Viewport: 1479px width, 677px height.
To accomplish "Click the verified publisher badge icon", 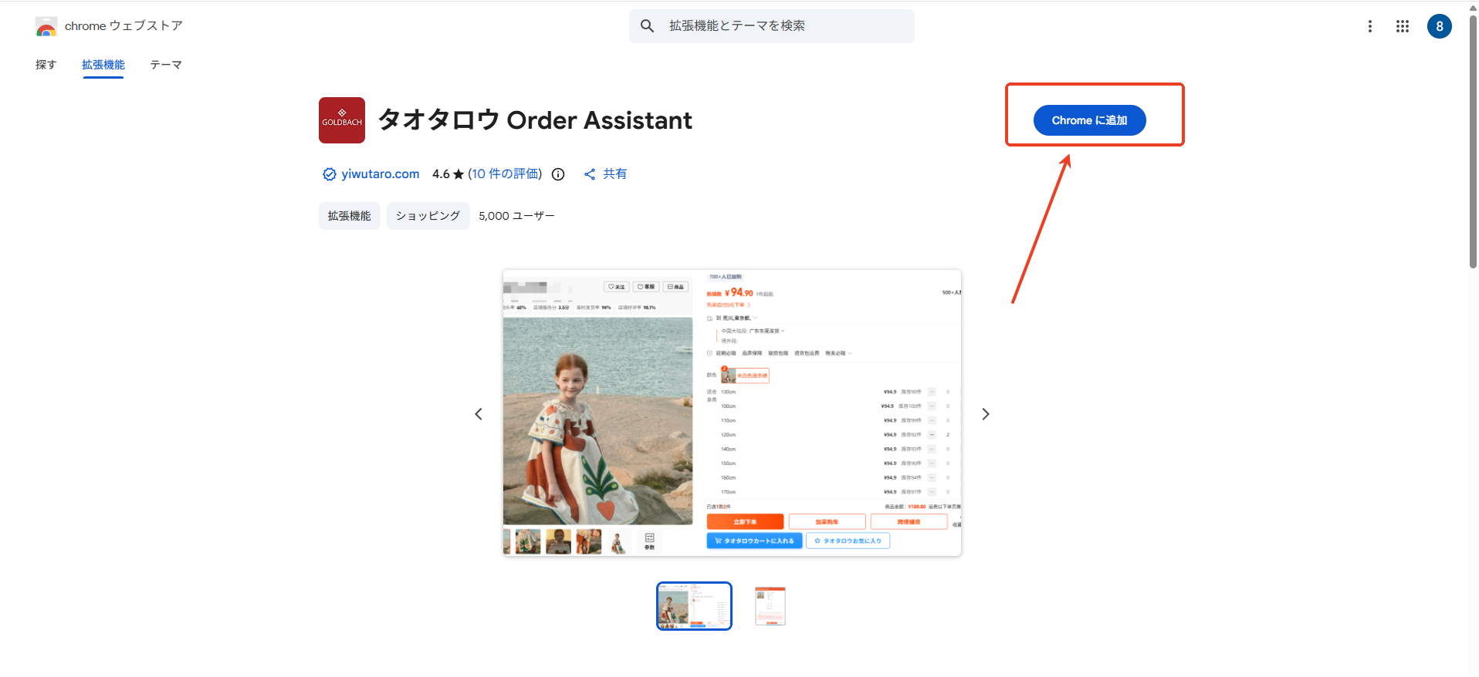I will pos(330,174).
